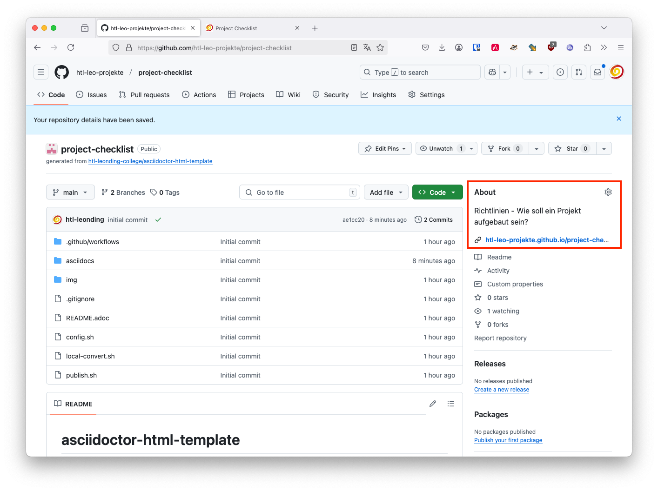Open Security tab
The height and width of the screenshot is (491, 658).
[x=330, y=95]
